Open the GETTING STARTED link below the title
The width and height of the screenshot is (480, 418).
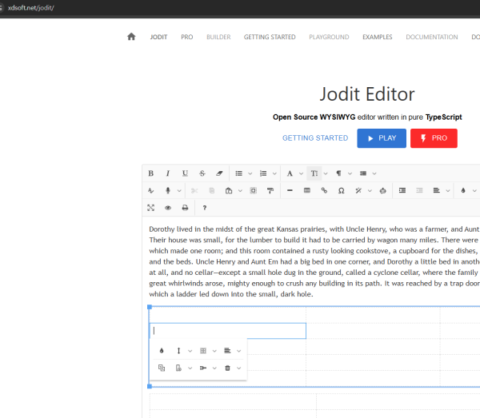coord(314,138)
